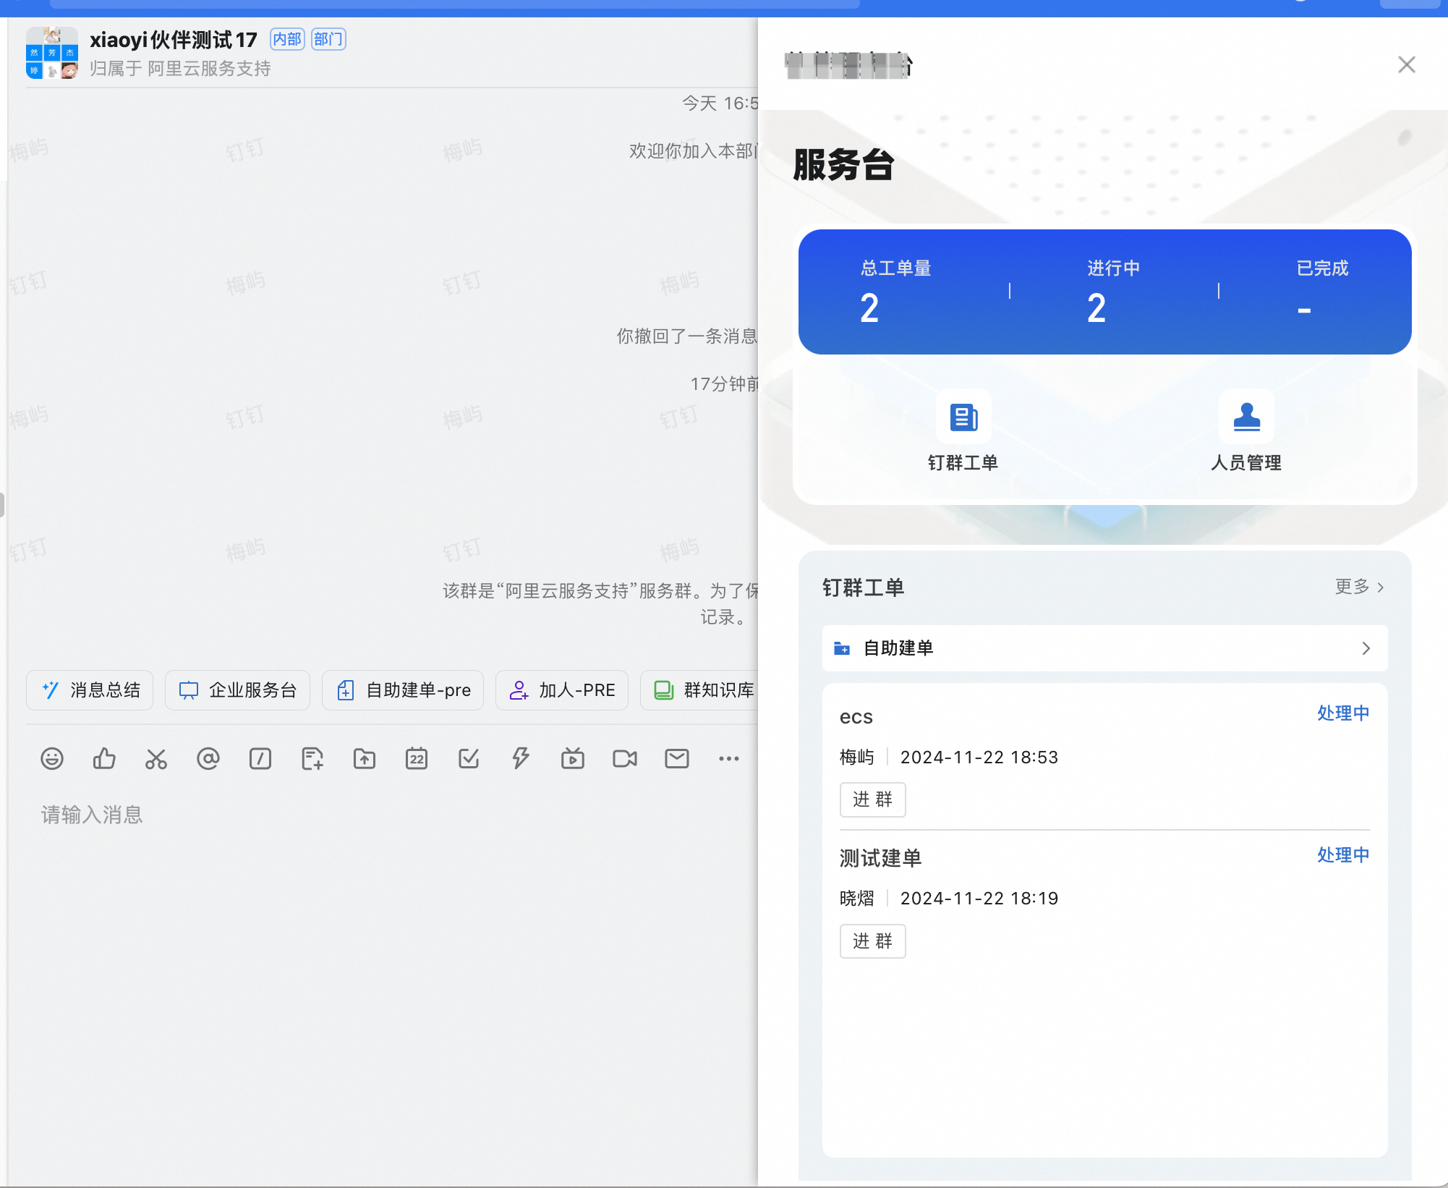1448x1188 pixels.
Task: Open the ecs ticket title
Action: point(856,717)
